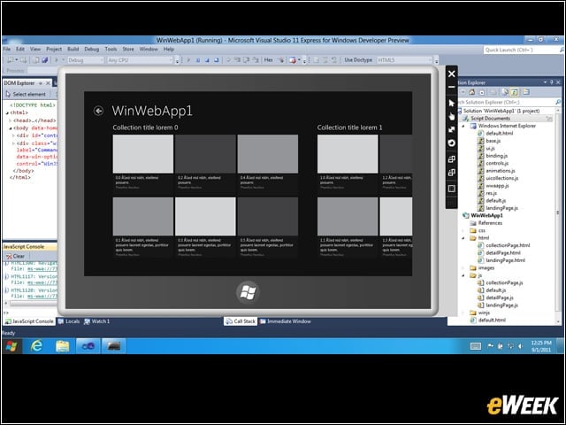
Task: Open the Project menu
Action: 54,50
